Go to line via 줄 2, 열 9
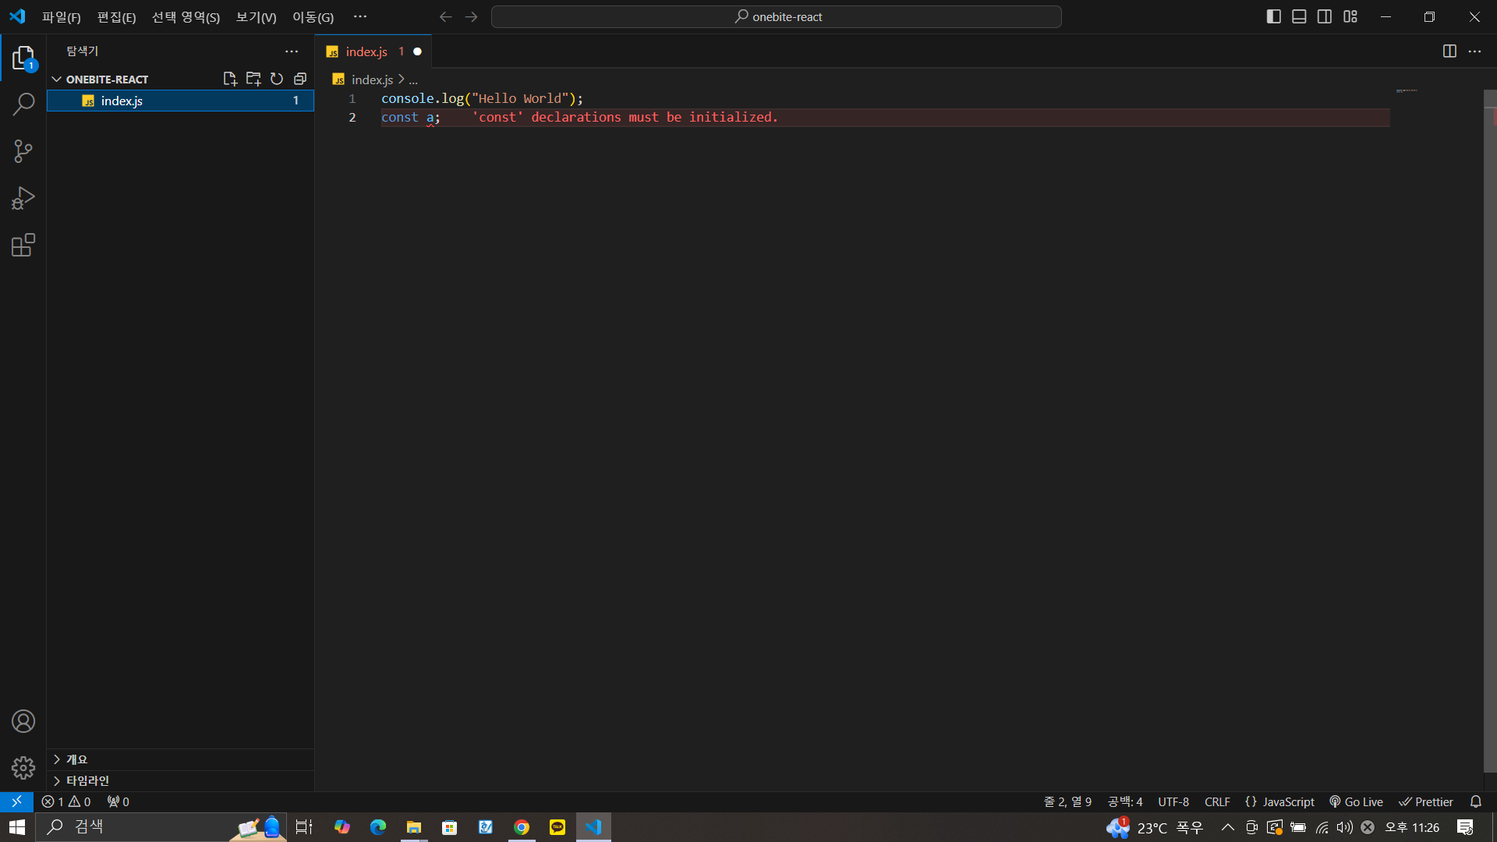Screen dimensions: 1497x842 tap(1067, 801)
